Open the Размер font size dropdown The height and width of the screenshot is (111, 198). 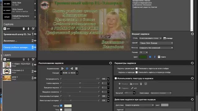point(144,52)
